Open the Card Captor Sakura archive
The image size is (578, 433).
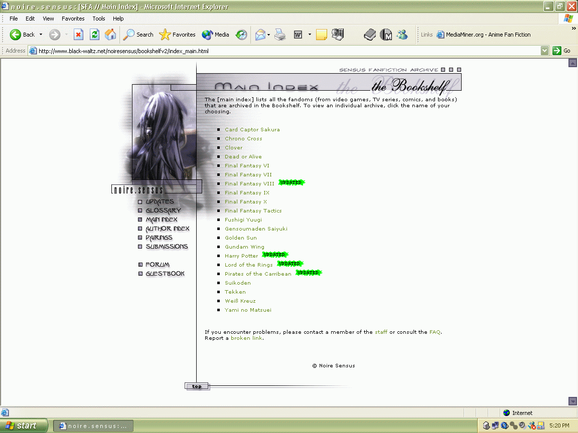click(252, 130)
